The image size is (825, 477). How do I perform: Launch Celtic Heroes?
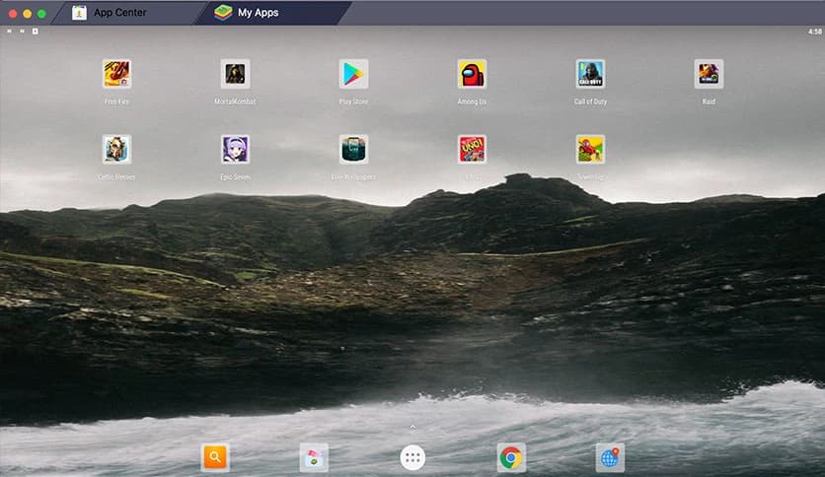pyautogui.click(x=116, y=149)
